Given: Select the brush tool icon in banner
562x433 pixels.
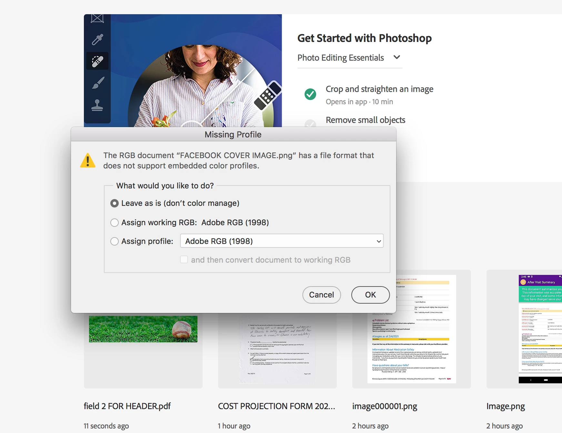Looking at the screenshot, I should 98,83.
